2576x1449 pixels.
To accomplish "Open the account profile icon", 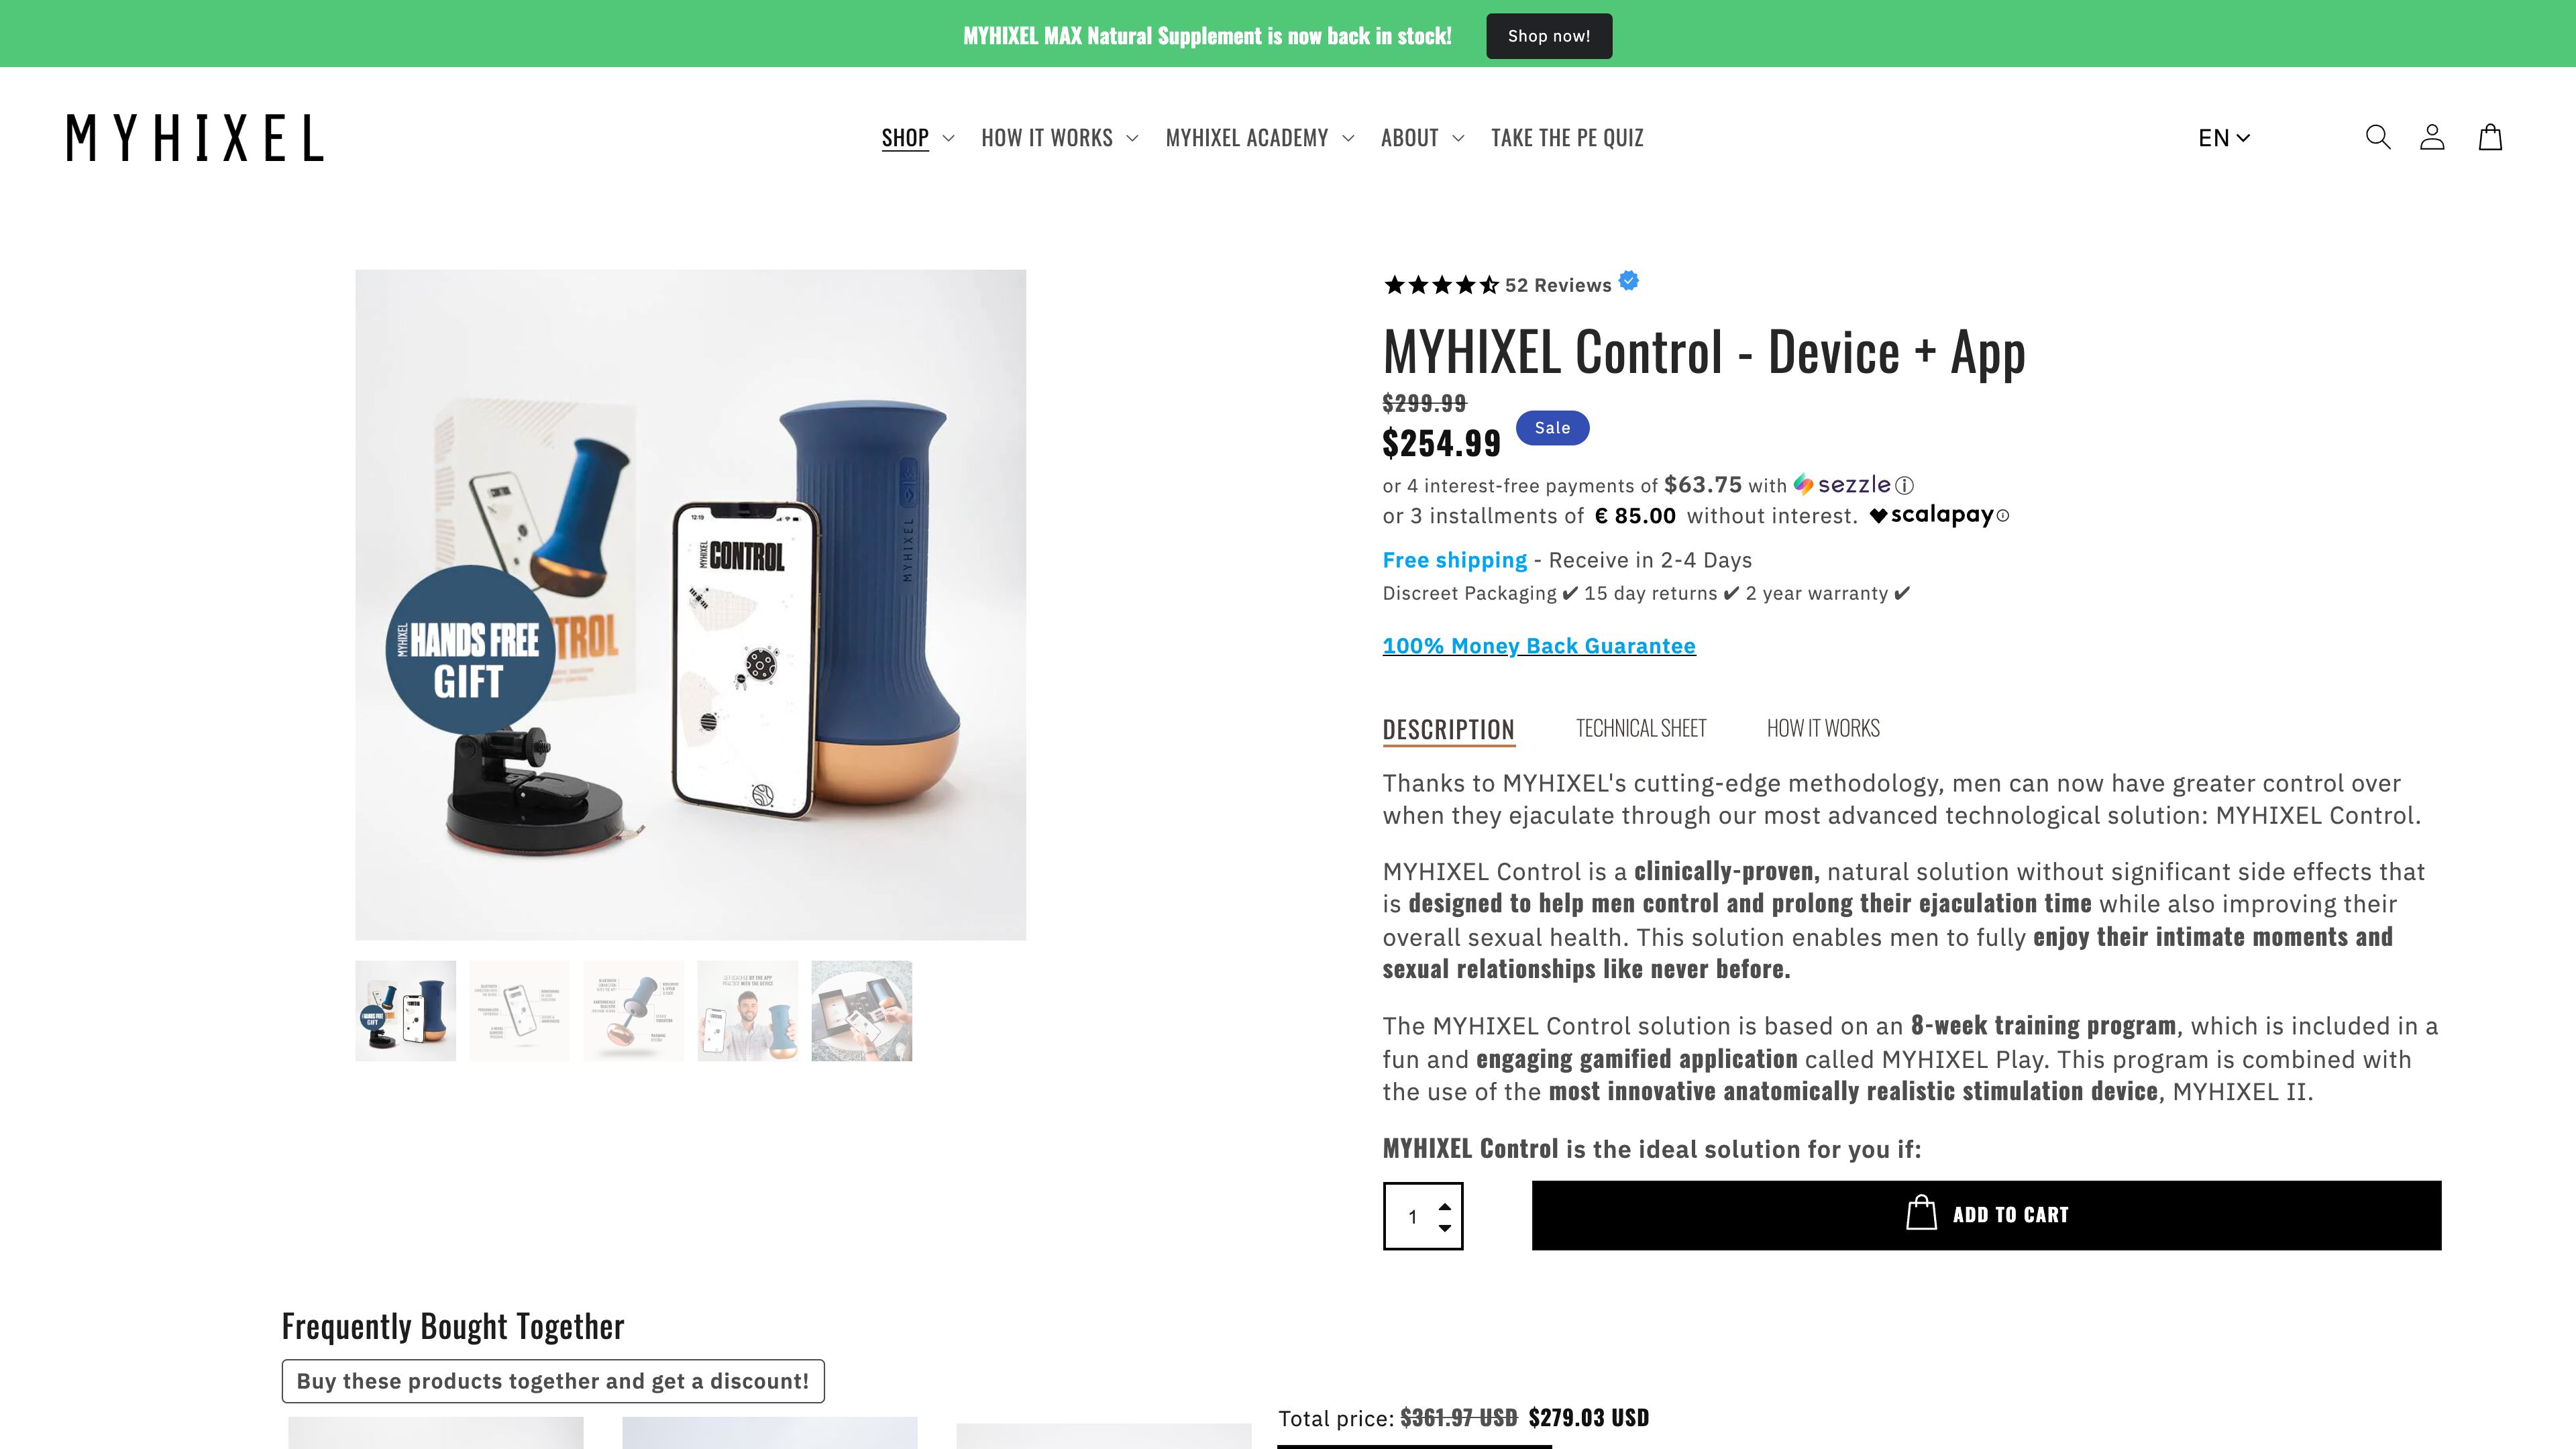I will click(x=2432, y=137).
